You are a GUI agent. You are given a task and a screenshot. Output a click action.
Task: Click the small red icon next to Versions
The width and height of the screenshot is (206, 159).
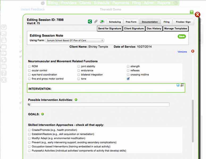pos(193,51)
